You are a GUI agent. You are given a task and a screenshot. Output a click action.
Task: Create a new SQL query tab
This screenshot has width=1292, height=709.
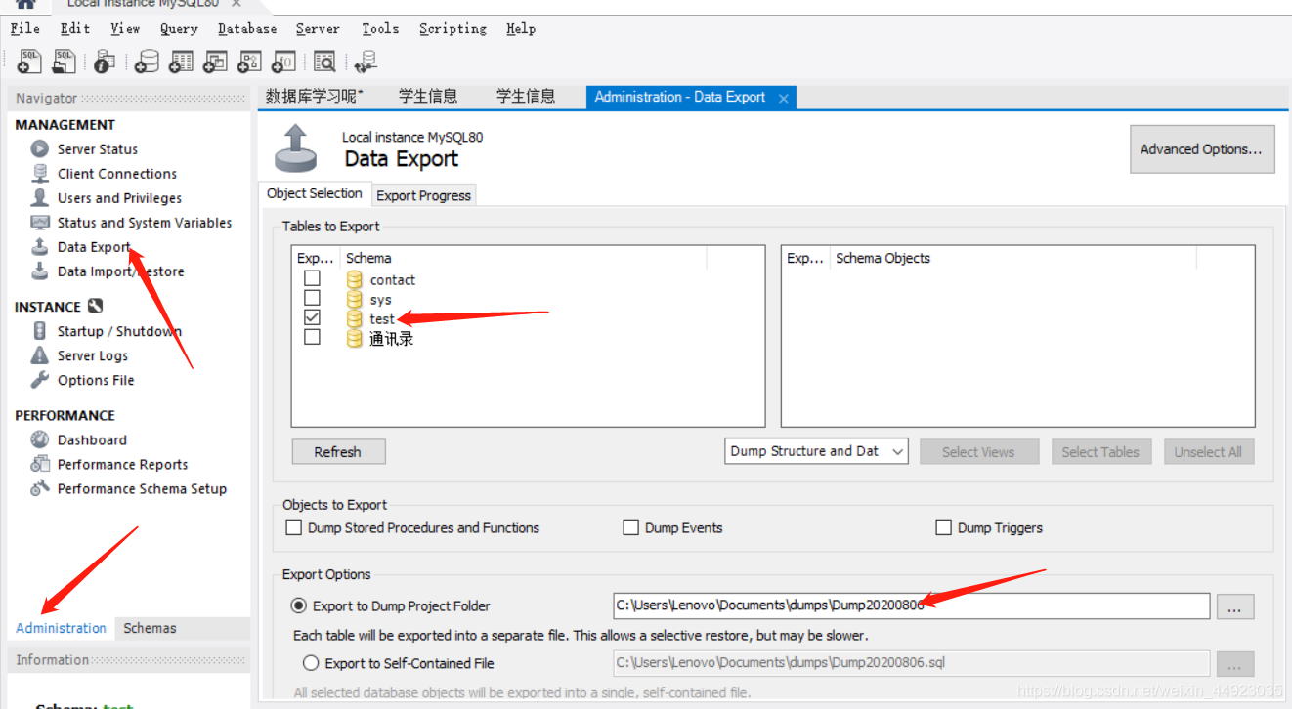pyautogui.click(x=28, y=61)
